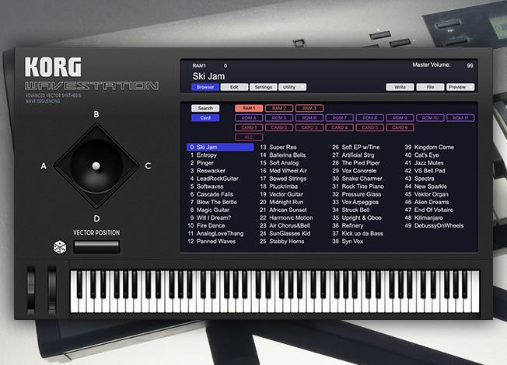The width and height of the screenshot is (507, 365).
Task: Select the CARD 5 bank
Action: (x=370, y=127)
